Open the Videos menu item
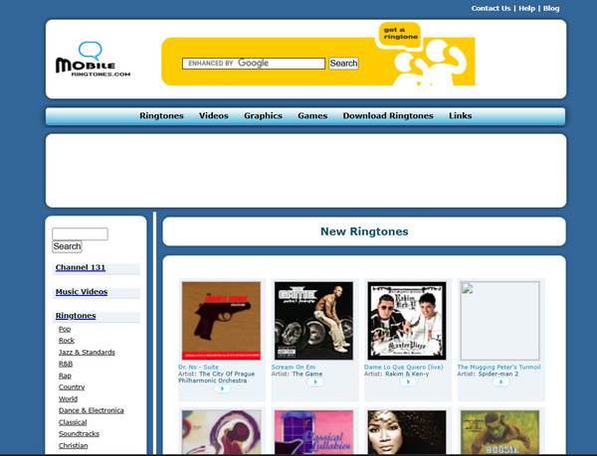 click(214, 116)
